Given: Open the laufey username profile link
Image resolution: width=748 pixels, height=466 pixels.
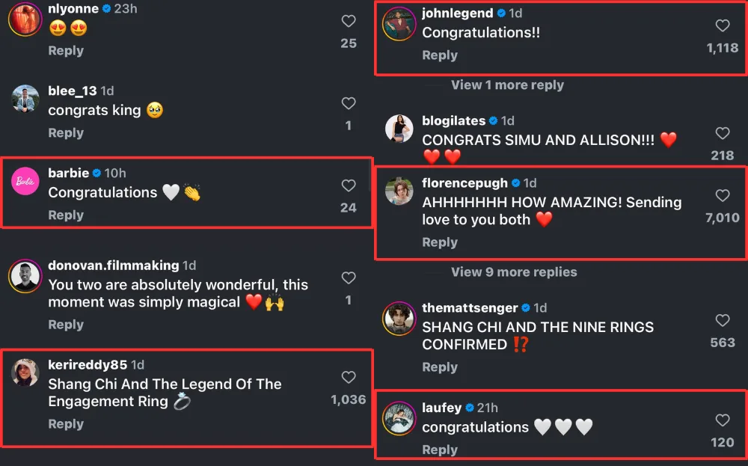Looking at the screenshot, I should tap(441, 408).
